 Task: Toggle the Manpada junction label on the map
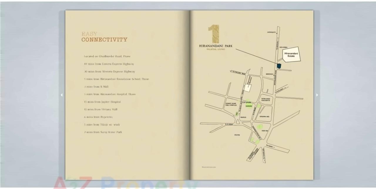(269, 74)
